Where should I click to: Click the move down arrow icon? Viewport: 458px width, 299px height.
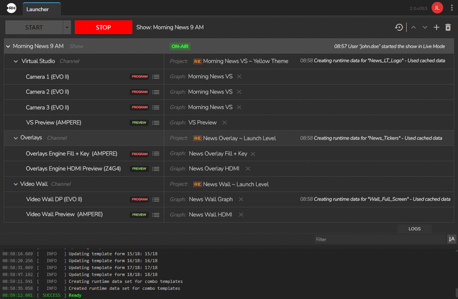425,27
